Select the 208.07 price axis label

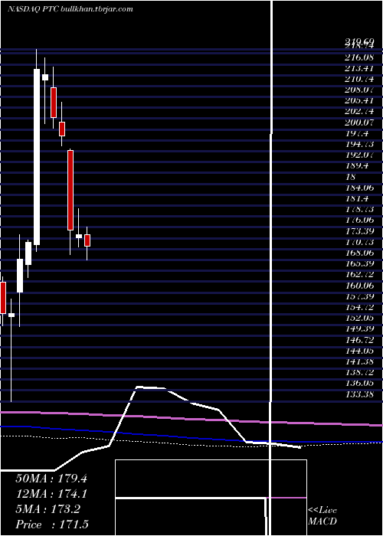[359, 90]
